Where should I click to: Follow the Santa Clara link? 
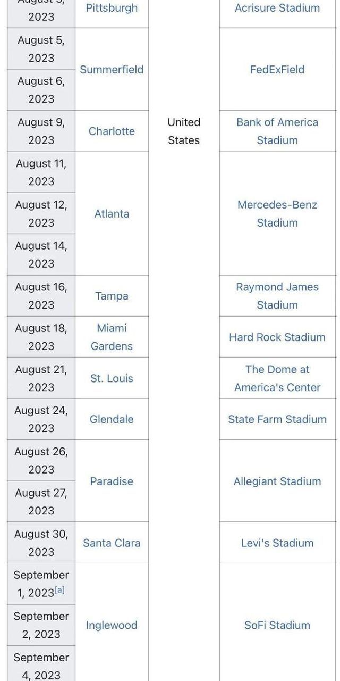click(x=112, y=543)
